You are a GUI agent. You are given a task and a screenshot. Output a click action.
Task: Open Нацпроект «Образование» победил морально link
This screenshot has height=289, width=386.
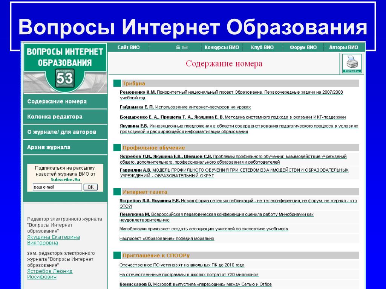pyautogui.click(x=167, y=238)
